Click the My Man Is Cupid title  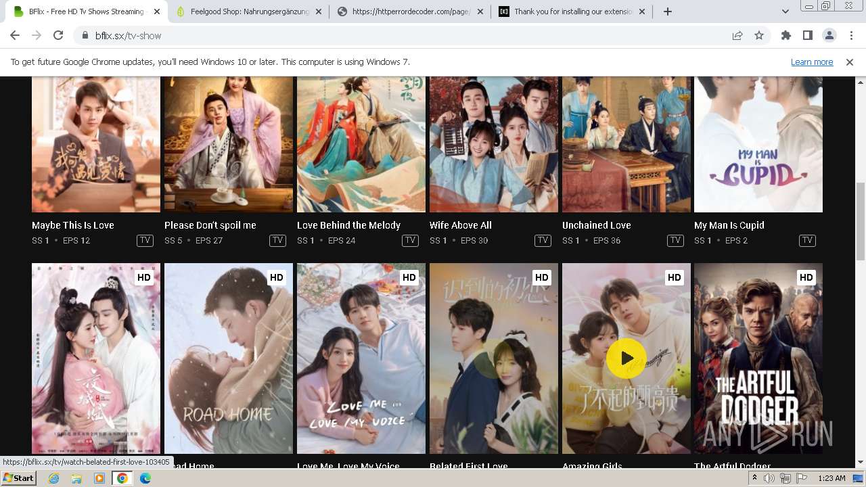(x=729, y=225)
